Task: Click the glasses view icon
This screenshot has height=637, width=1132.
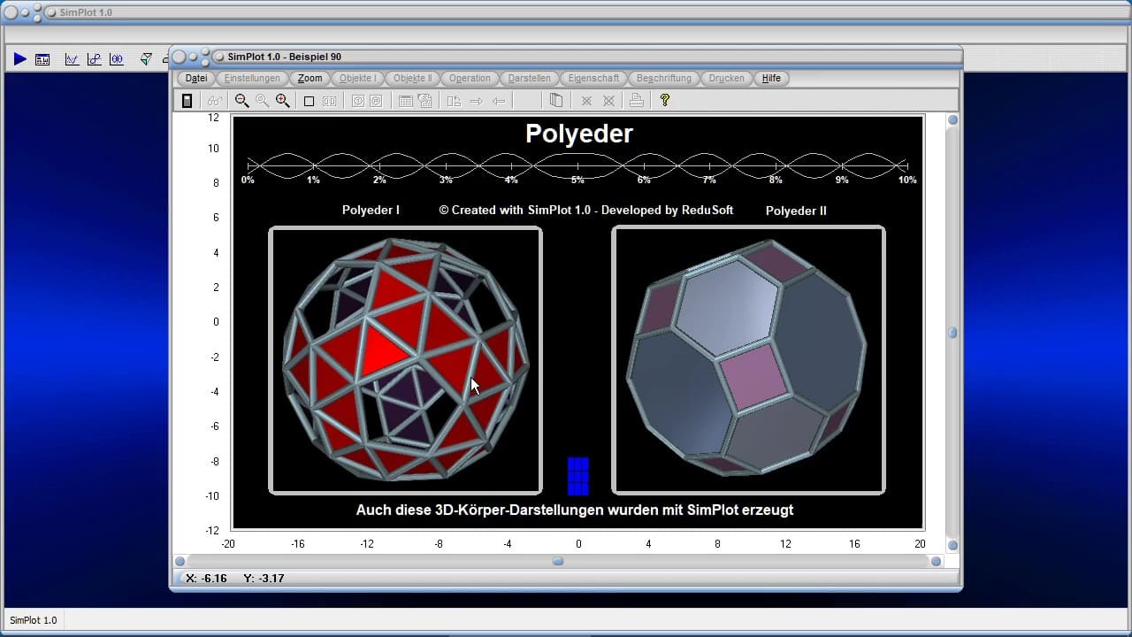Action: click(214, 101)
